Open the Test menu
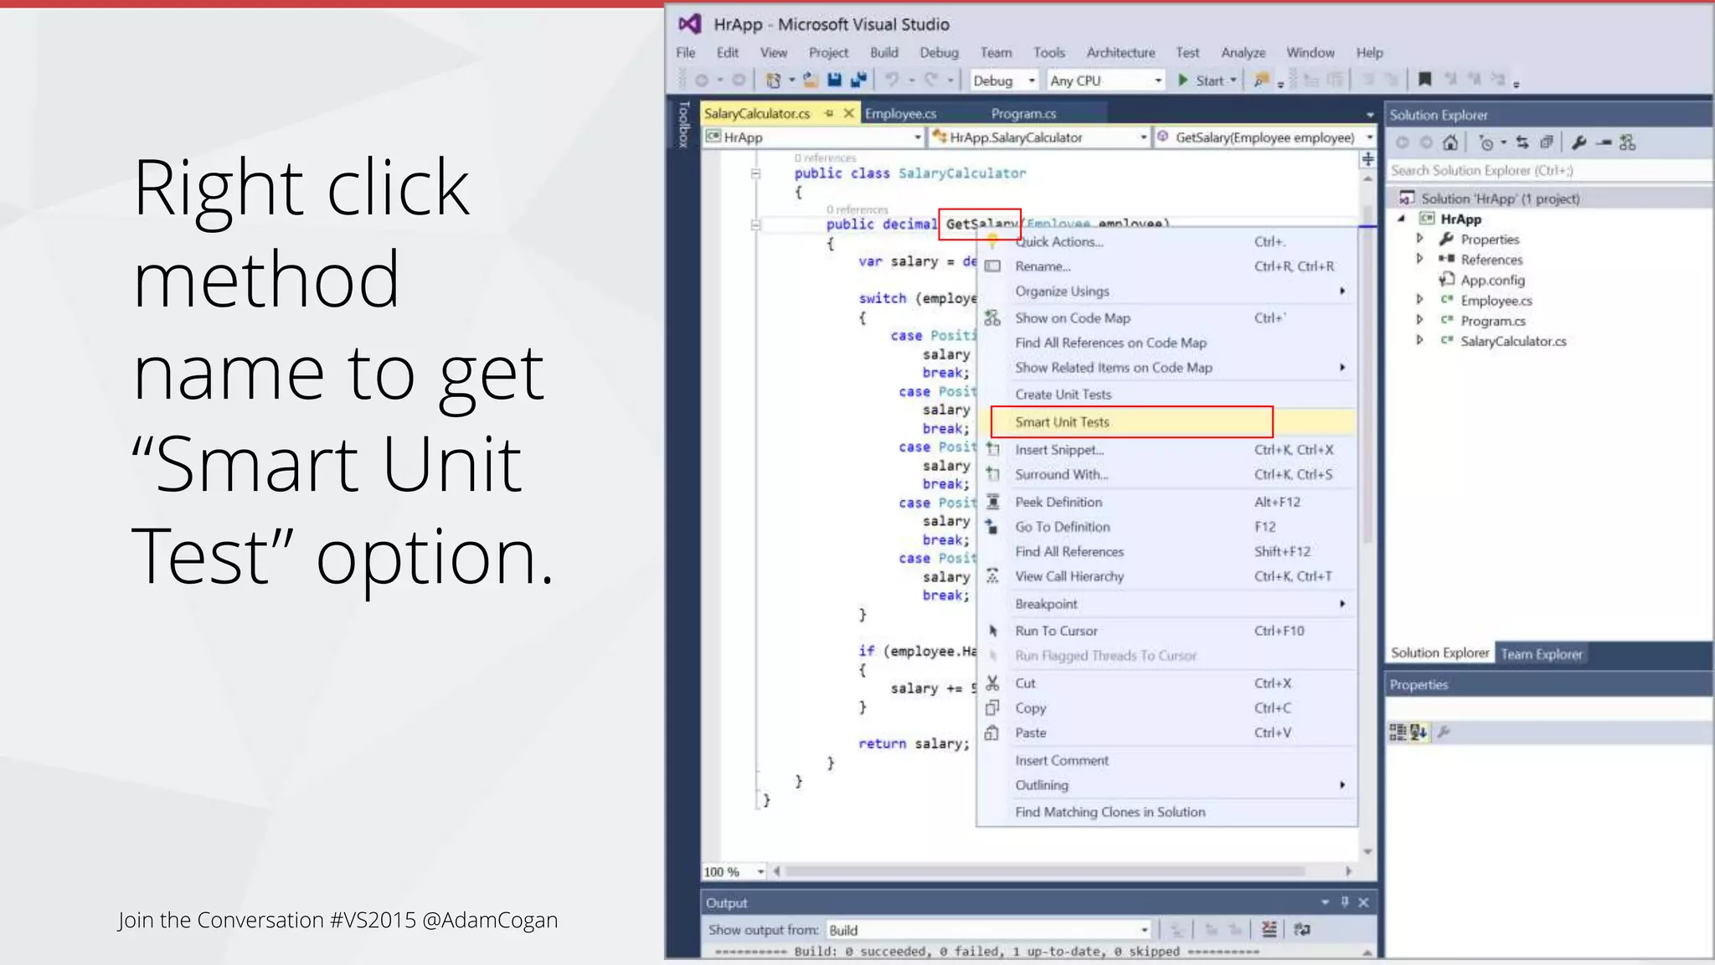1715x965 pixels. click(x=1187, y=52)
